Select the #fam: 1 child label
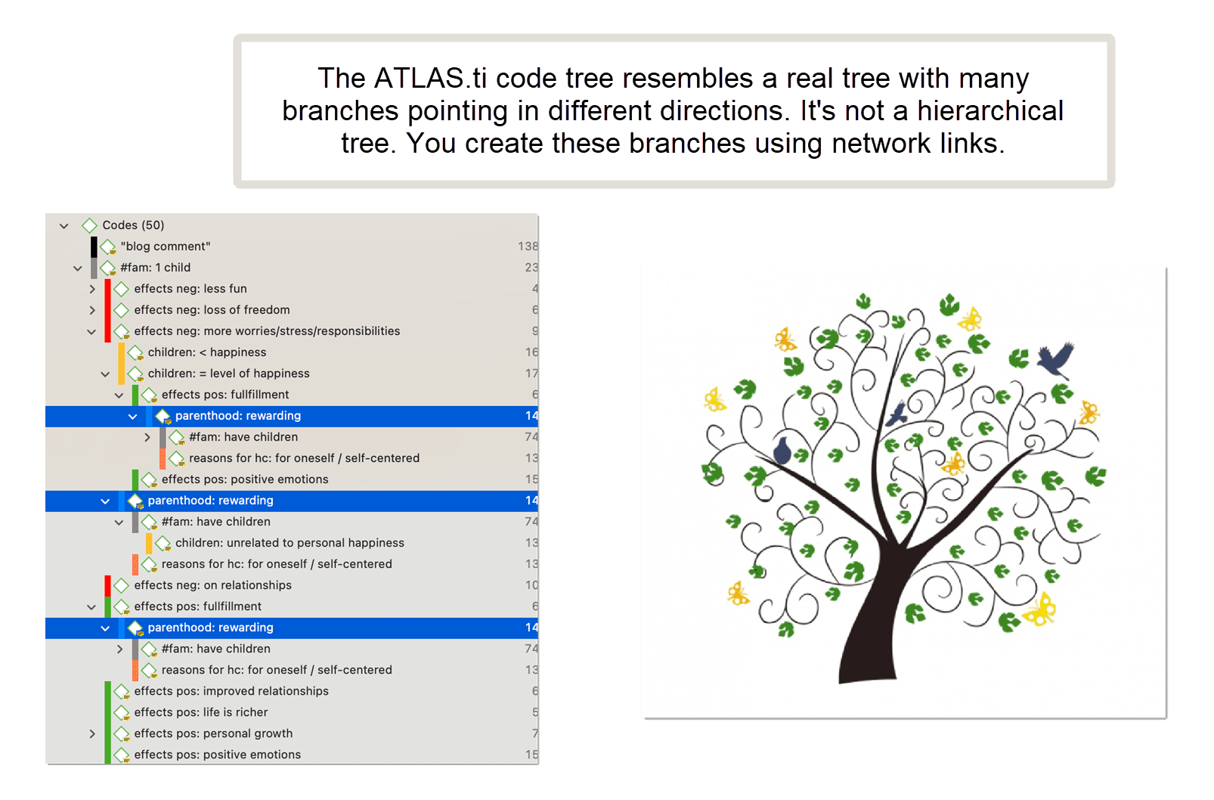Screen dimensions: 1214x800 156,268
